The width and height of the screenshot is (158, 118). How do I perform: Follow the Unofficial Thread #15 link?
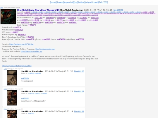[x=37, y=22]
